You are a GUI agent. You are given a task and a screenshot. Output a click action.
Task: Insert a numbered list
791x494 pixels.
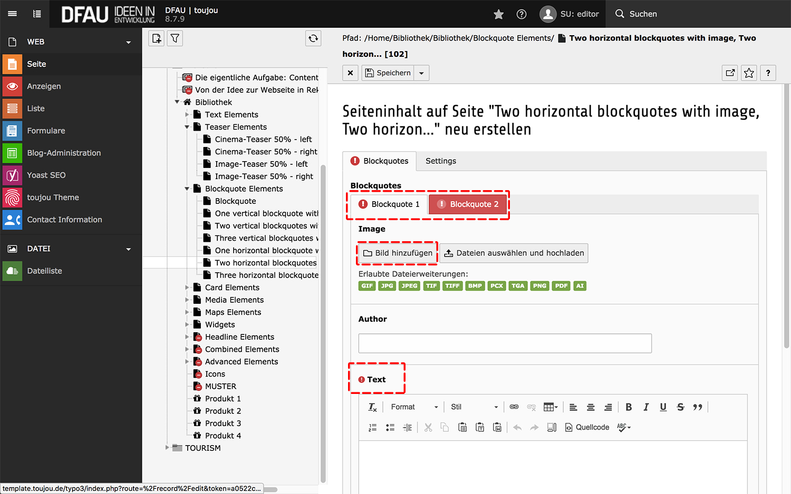point(373,428)
